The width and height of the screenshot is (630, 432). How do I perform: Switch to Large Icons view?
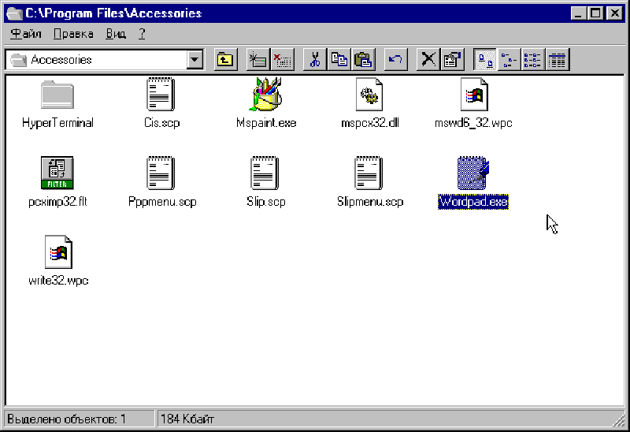coord(485,60)
